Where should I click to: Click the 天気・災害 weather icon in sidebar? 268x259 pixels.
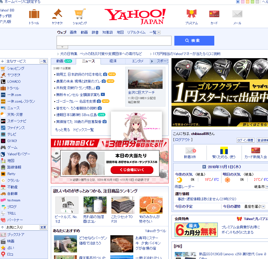click(x=3, y=115)
